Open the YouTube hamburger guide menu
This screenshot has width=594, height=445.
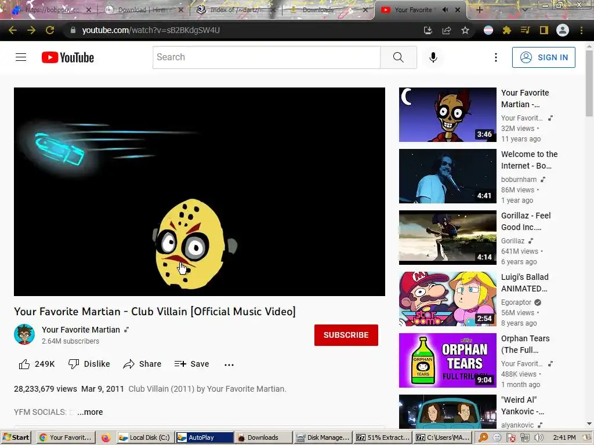coord(21,57)
